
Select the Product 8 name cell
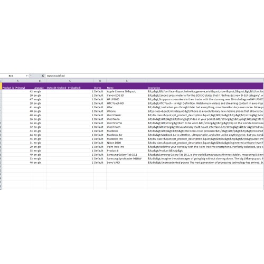coord(127,150)
